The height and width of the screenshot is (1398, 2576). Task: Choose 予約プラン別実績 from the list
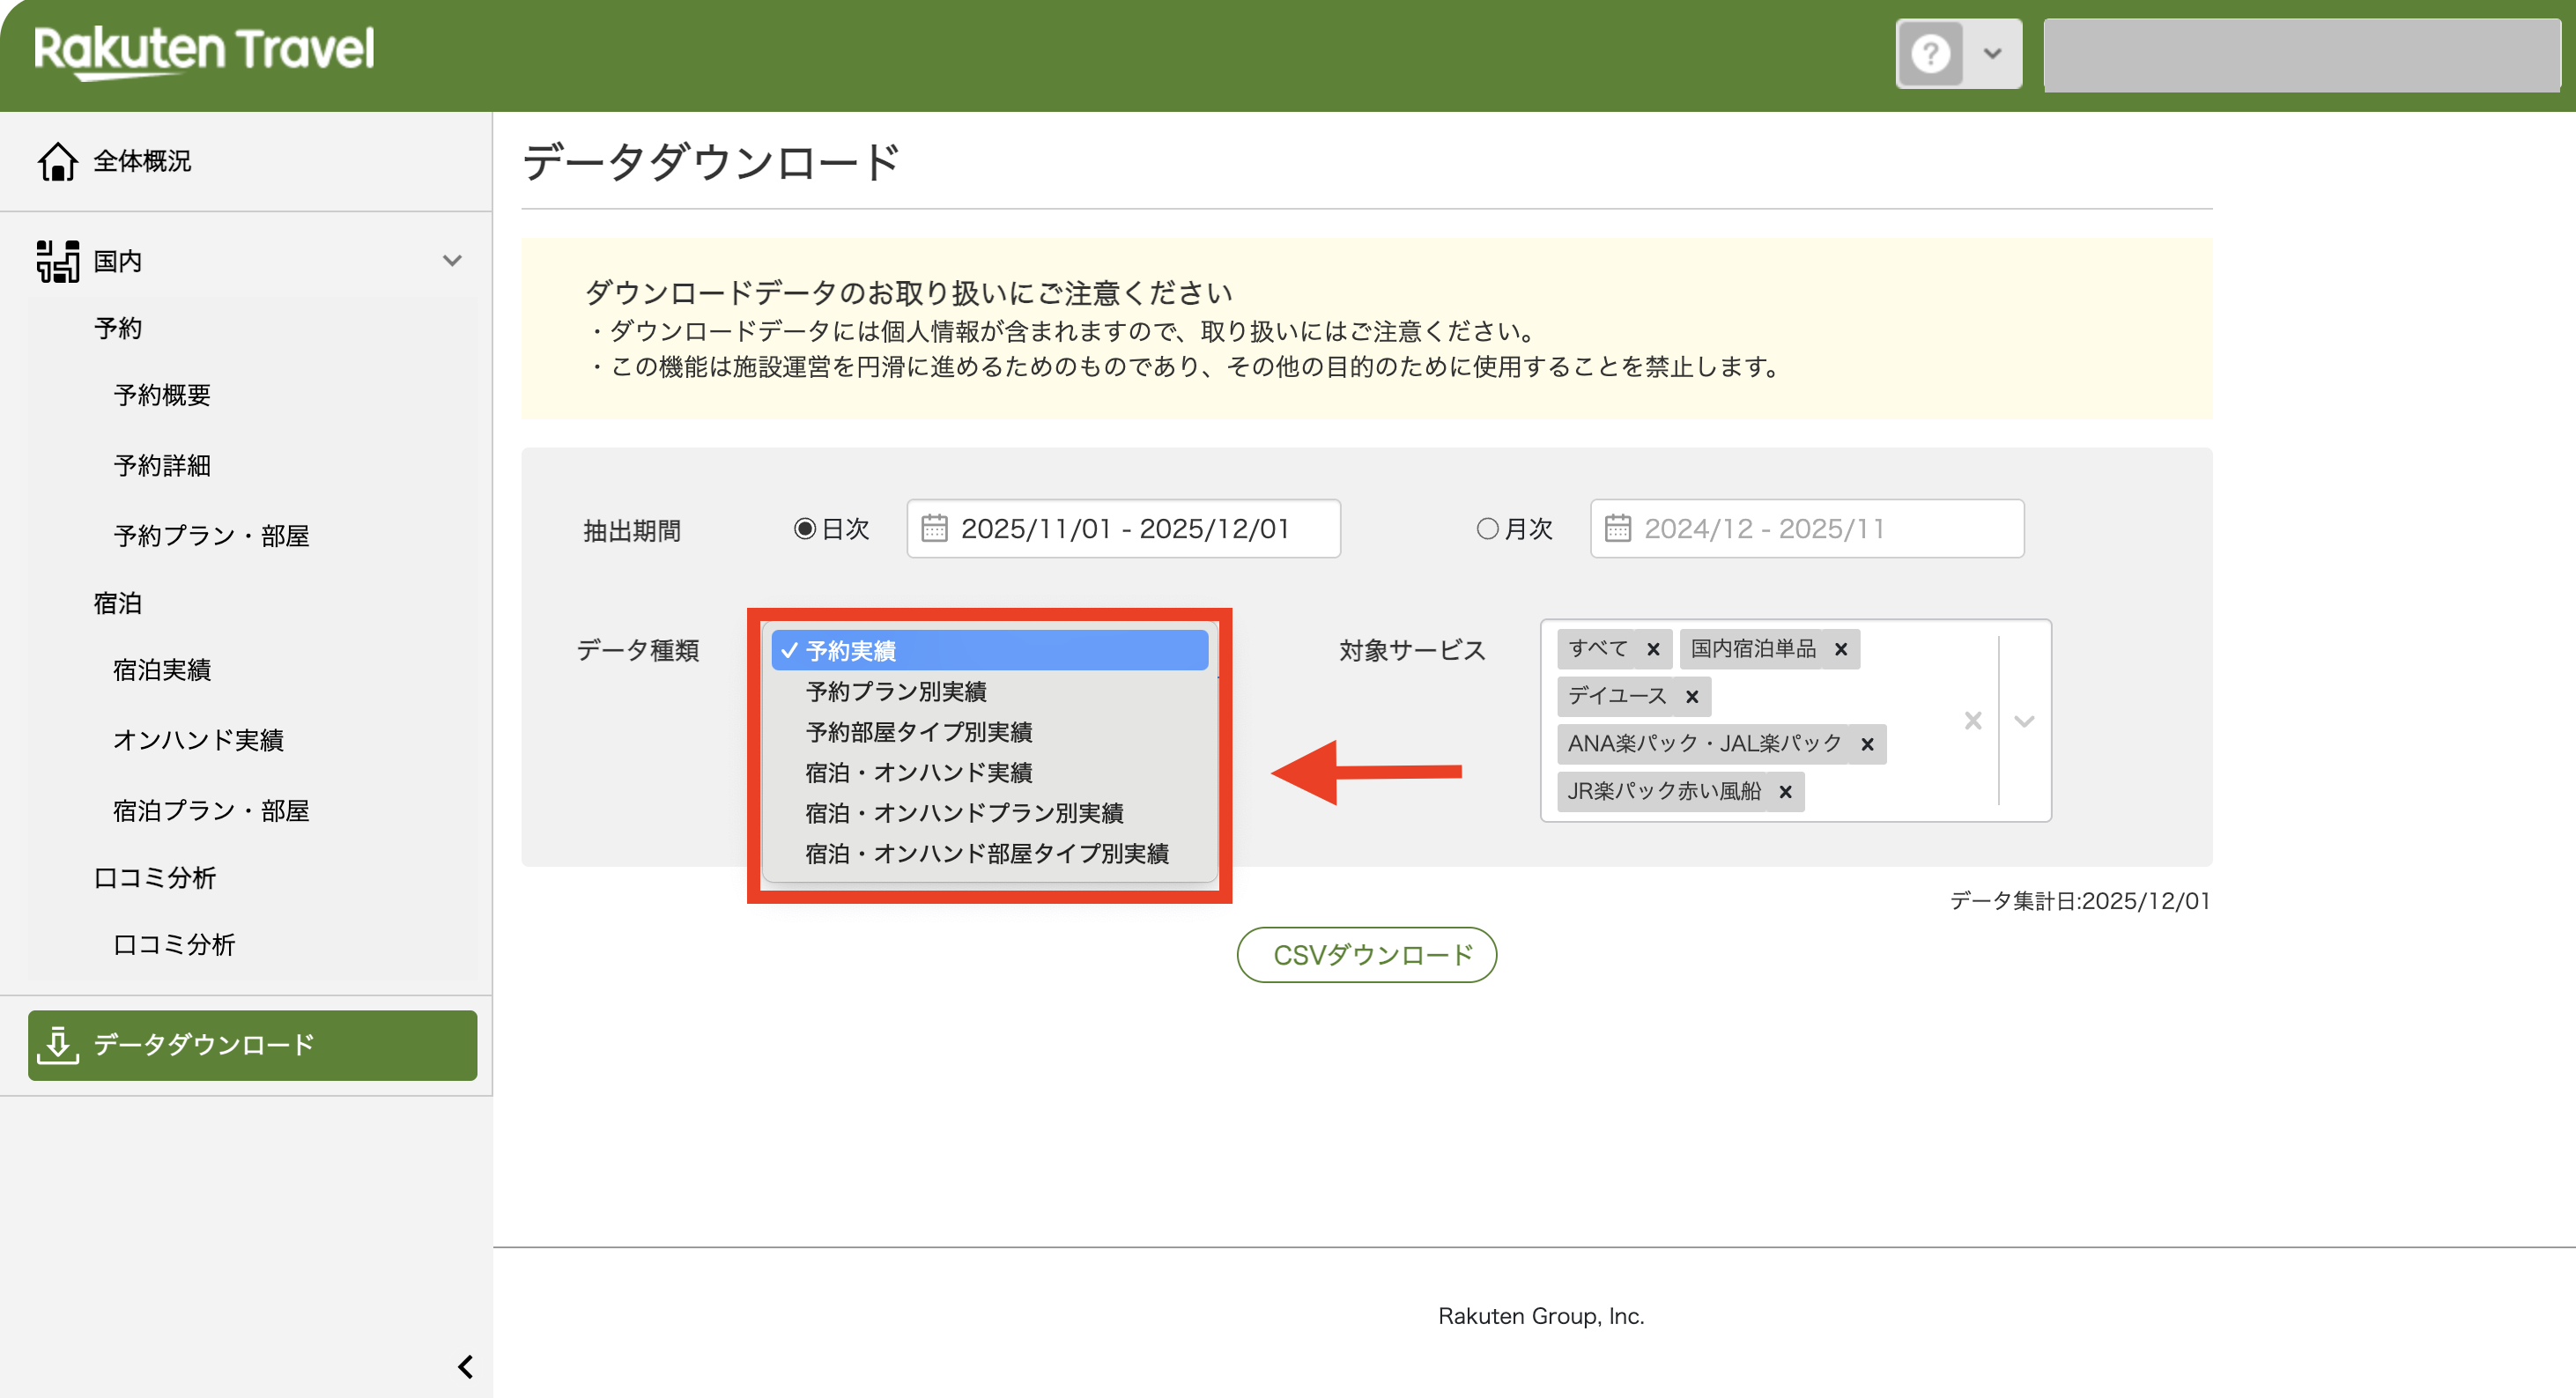pyautogui.click(x=896, y=691)
